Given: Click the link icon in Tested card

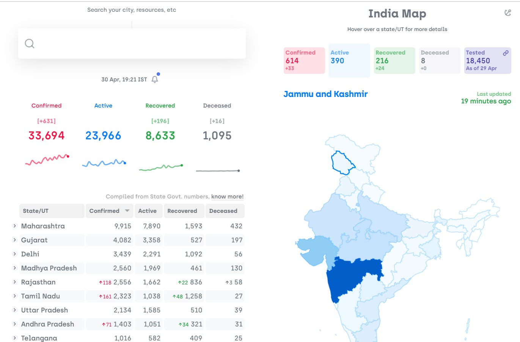Looking at the screenshot, I should click(506, 53).
